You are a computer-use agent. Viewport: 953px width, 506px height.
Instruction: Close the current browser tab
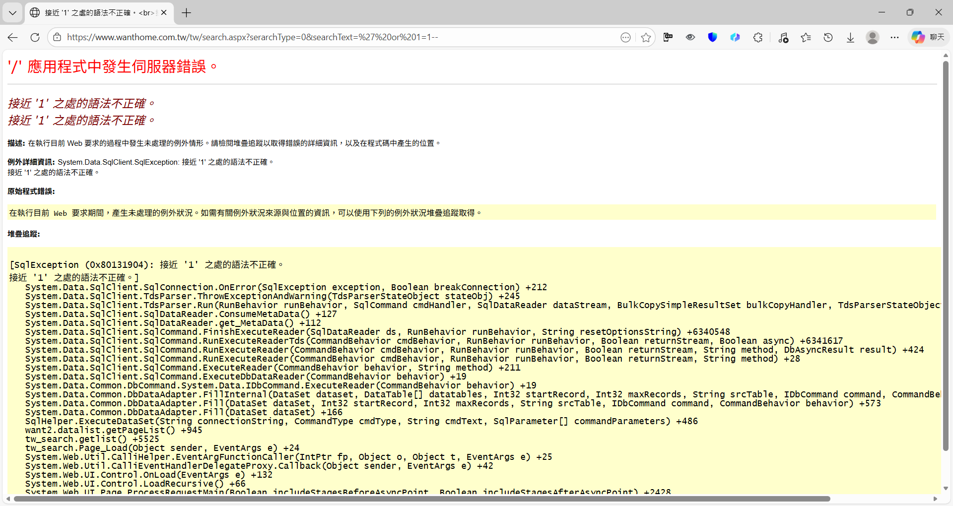[x=164, y=13]
